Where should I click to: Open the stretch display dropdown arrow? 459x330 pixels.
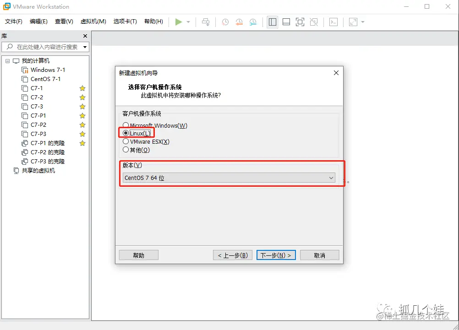coord(363,22)
